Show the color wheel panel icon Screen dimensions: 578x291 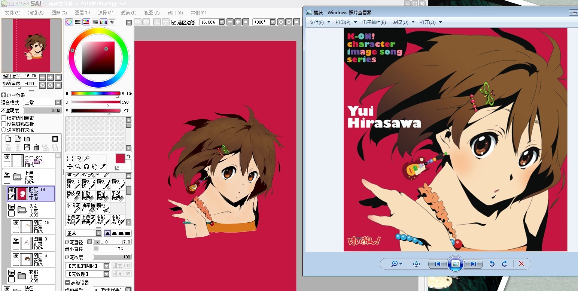coord(69,22)
